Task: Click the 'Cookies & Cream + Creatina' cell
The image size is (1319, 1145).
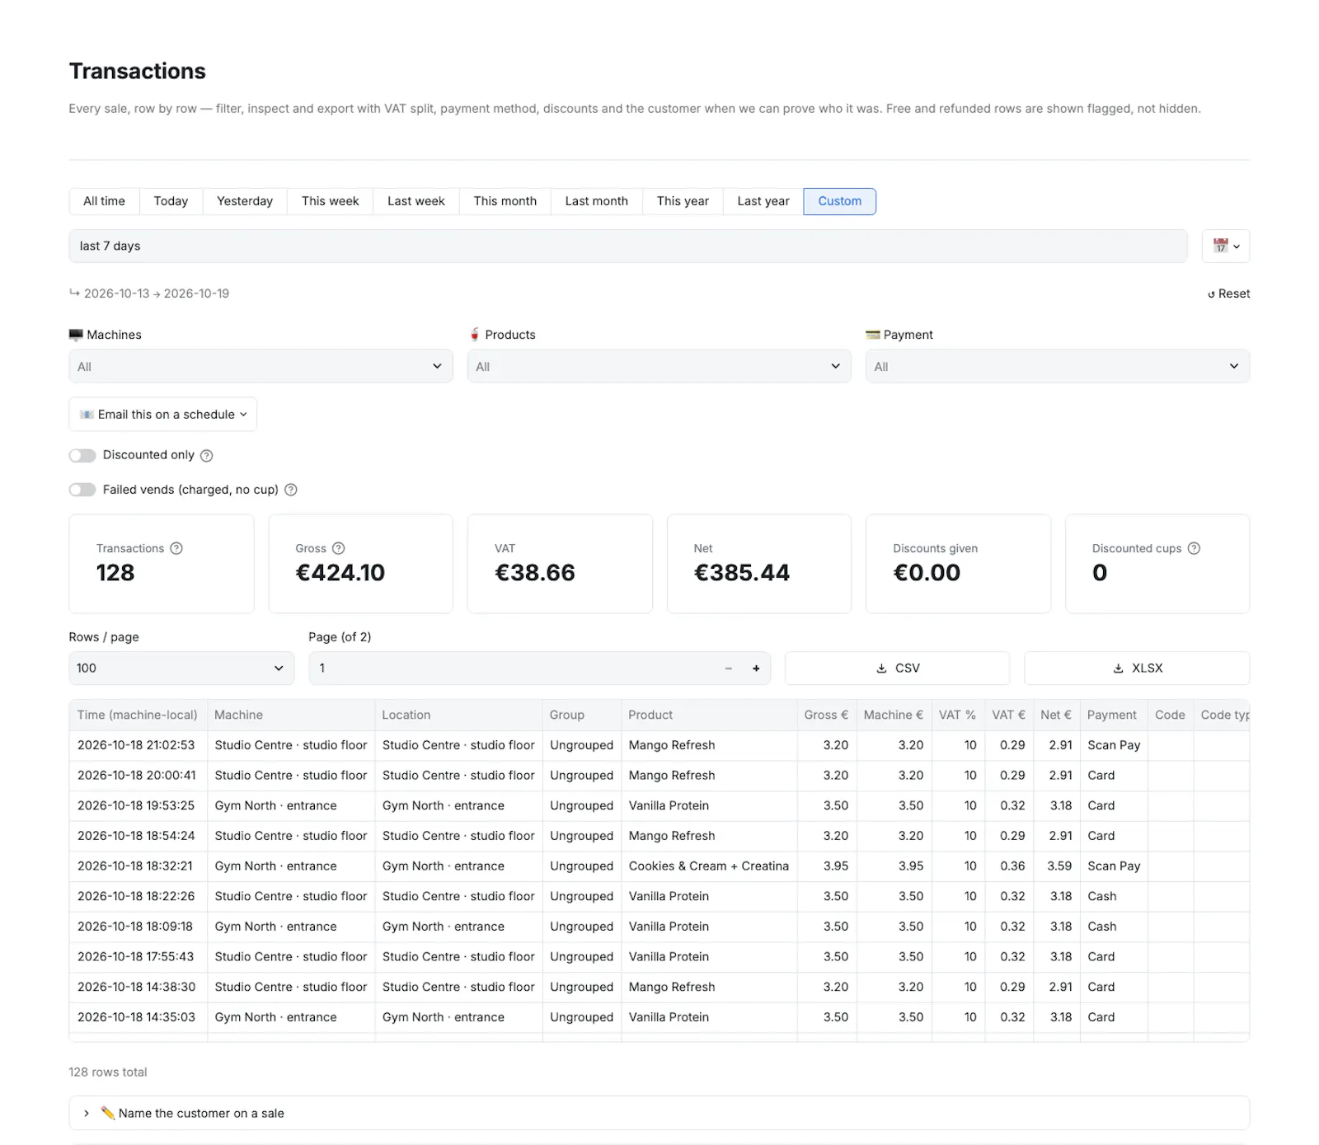Action: pos(709,866)
